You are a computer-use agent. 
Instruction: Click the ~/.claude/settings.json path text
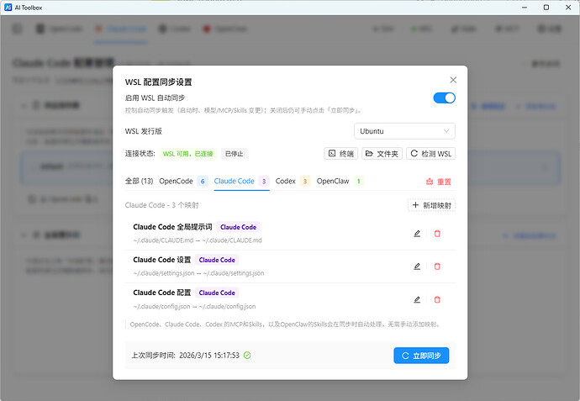click(x=198, y=273)
